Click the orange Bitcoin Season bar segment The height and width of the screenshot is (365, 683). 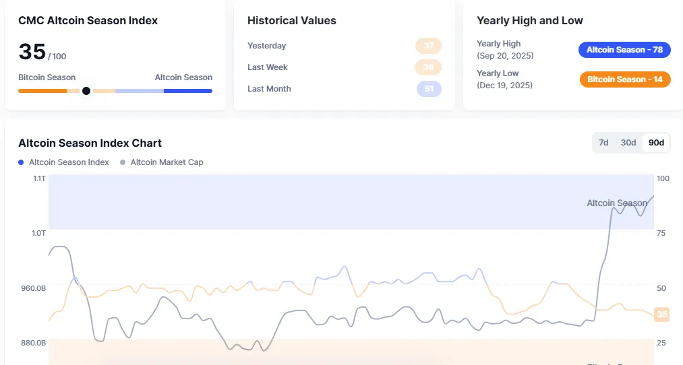point(42,91)
